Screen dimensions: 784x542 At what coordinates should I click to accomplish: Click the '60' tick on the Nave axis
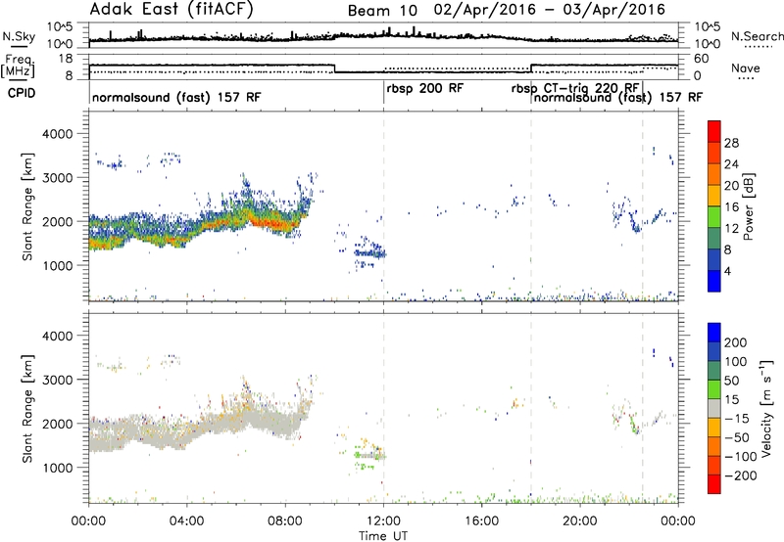pos(702,59)
